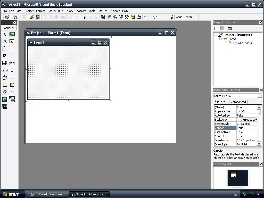Click the BackColor color swatch
The height and width of the screenshot is (198, 264).
click(238, 120)
